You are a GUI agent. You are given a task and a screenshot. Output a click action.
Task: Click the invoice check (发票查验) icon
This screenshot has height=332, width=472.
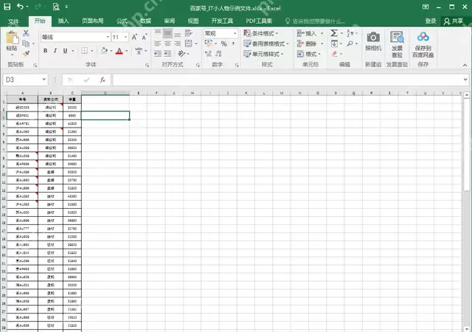[x=398, y=42]
